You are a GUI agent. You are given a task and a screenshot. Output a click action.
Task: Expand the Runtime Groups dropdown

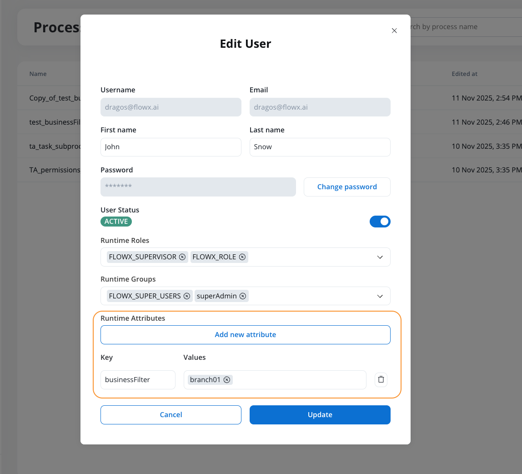point(380,296)
